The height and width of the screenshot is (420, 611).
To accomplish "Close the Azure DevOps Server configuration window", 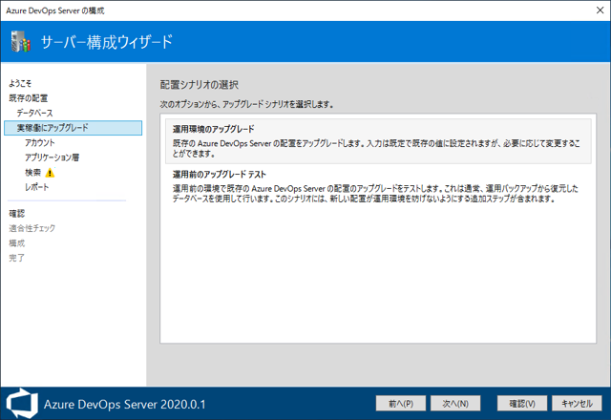I will pos(600,10).
